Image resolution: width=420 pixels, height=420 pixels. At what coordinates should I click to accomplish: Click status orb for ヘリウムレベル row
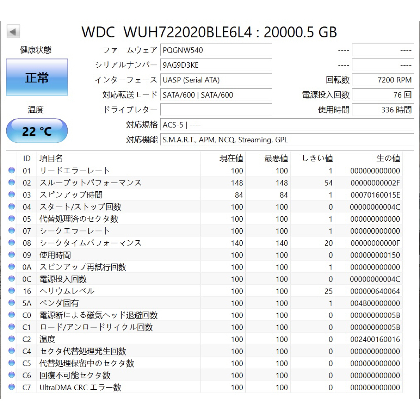point(12,291)
